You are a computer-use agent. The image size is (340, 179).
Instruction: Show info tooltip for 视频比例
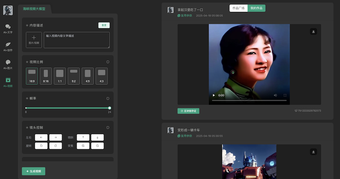click(108, 62)
